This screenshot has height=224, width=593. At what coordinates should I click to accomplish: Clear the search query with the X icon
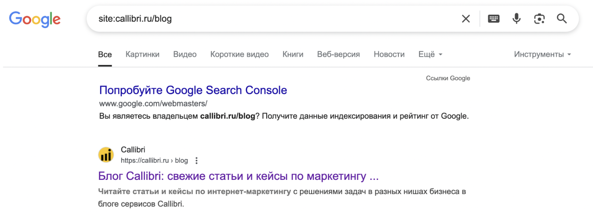(x=466, y=19)
